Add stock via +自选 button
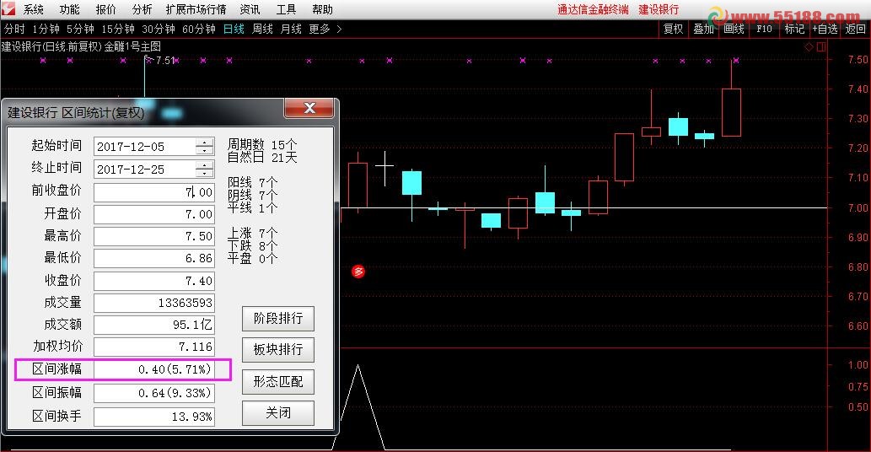871x452 pixels. point(825,29)
